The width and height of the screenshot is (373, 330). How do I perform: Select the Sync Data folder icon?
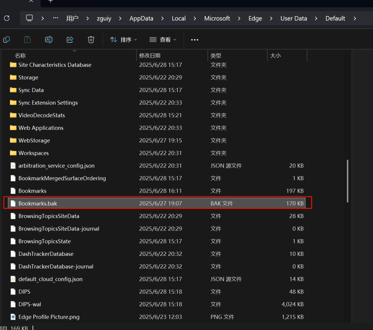click(13, 90)
